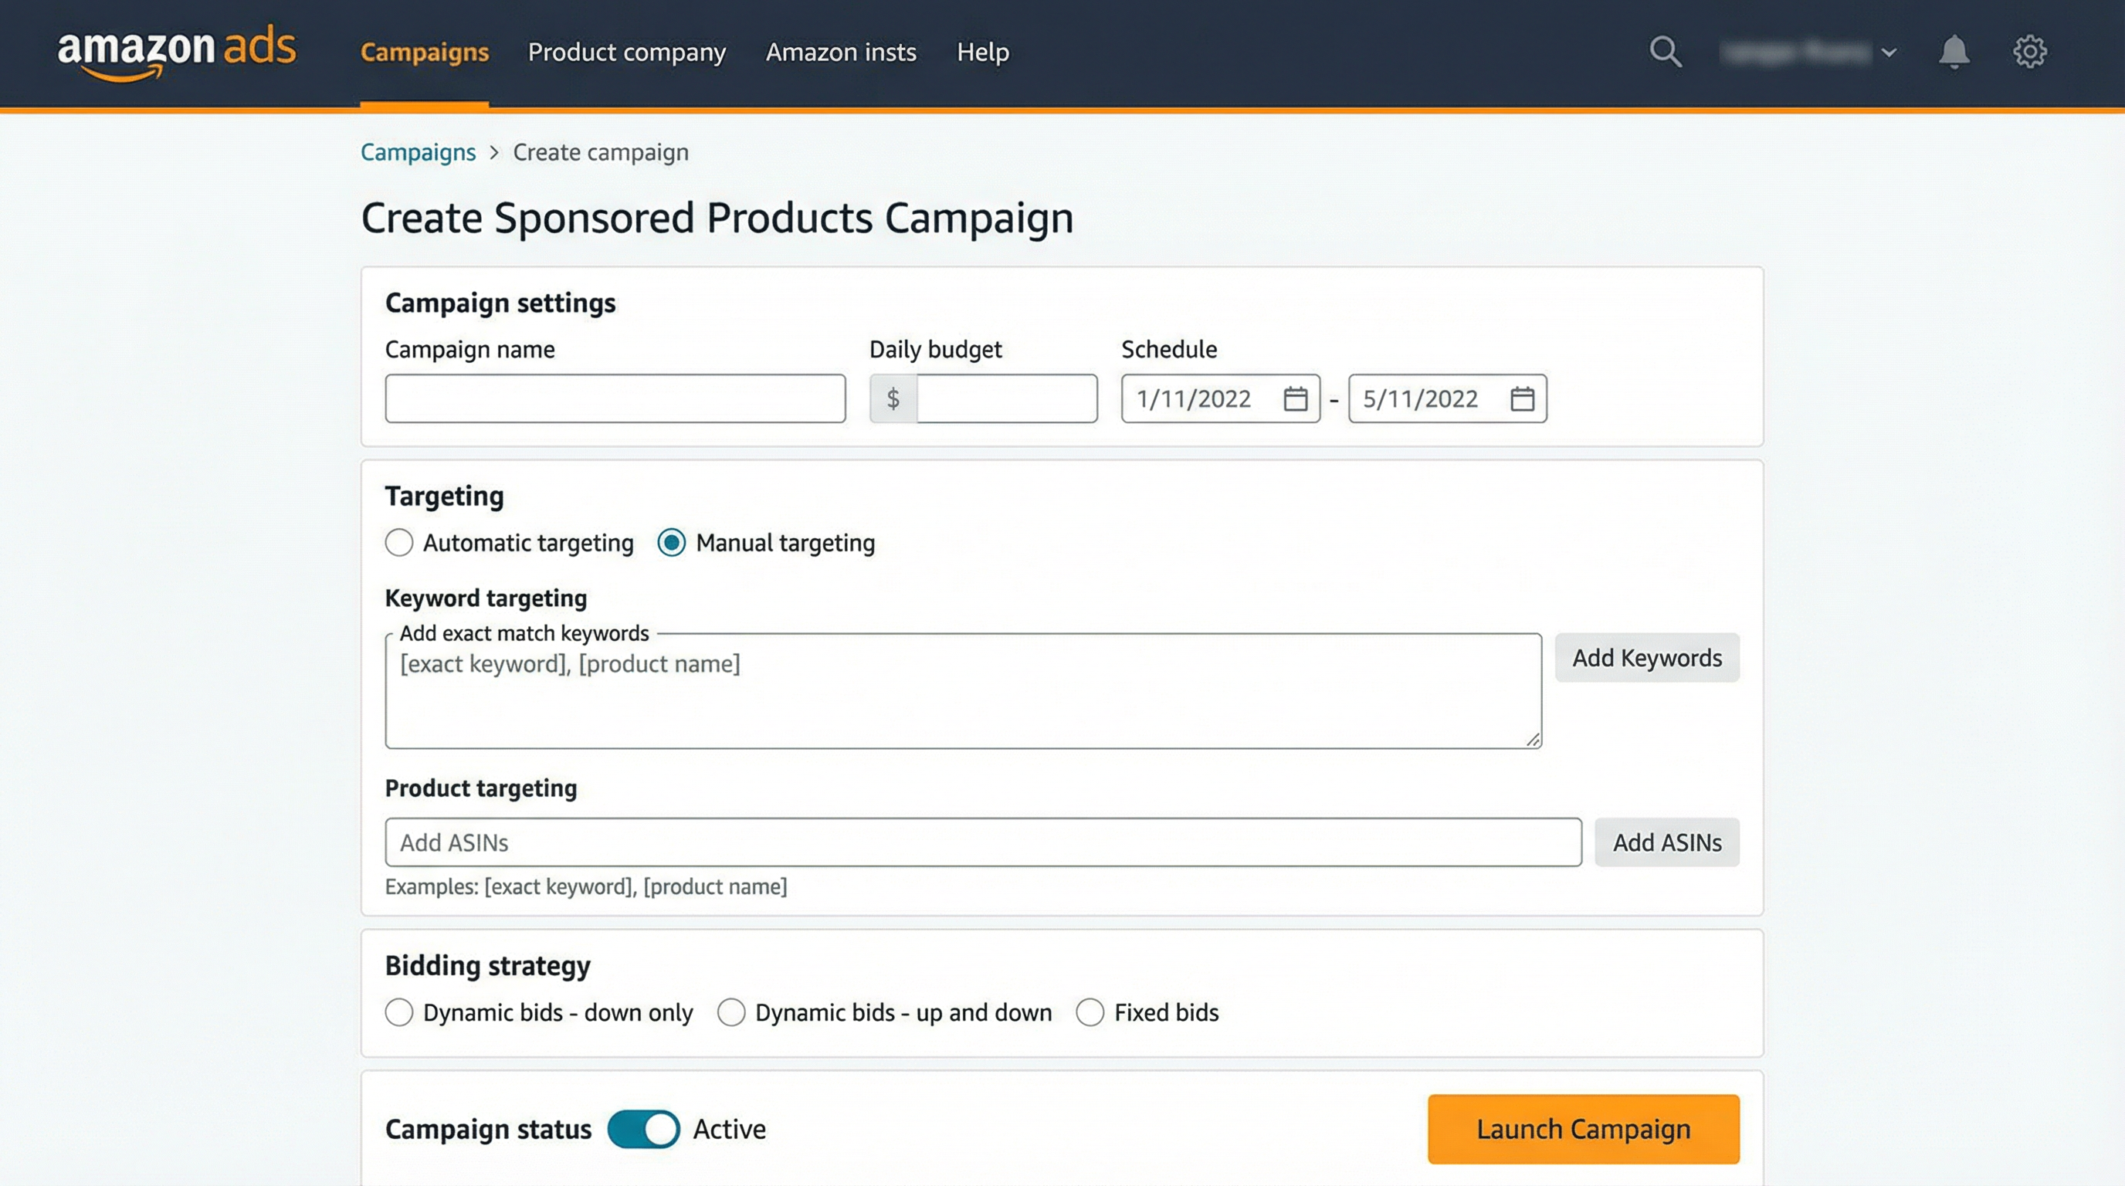Click the Add Keywords button
Screen dimensions: 2125x1186
[1646, 657]
